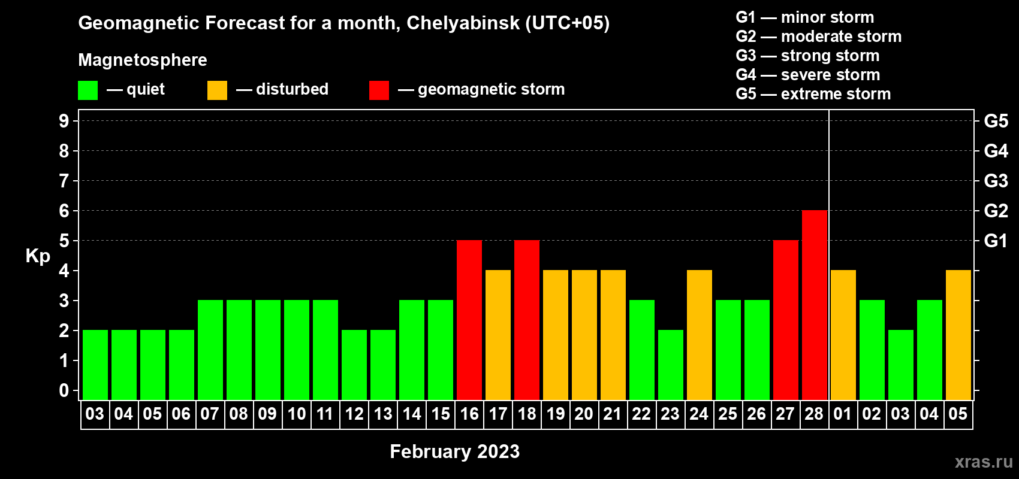Select the green bar for February 07
The width and height of the screenshot is (1019, 479).
click(210, 350)
